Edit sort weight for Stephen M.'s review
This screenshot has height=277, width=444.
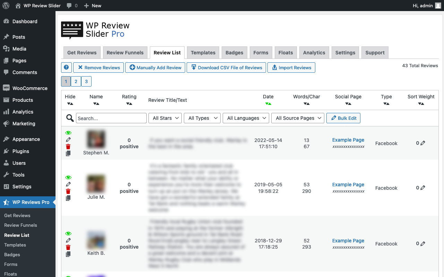[x=423, y=143]
